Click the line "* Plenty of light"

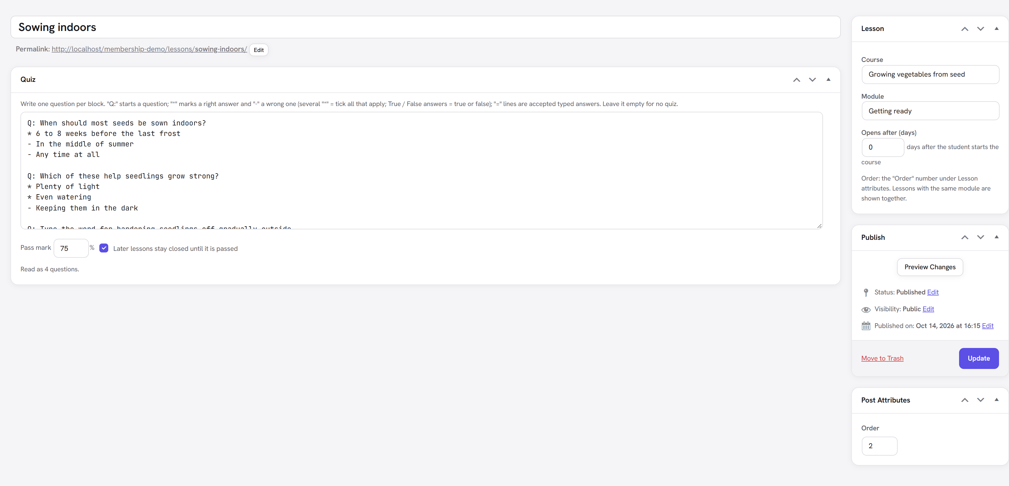63,187
